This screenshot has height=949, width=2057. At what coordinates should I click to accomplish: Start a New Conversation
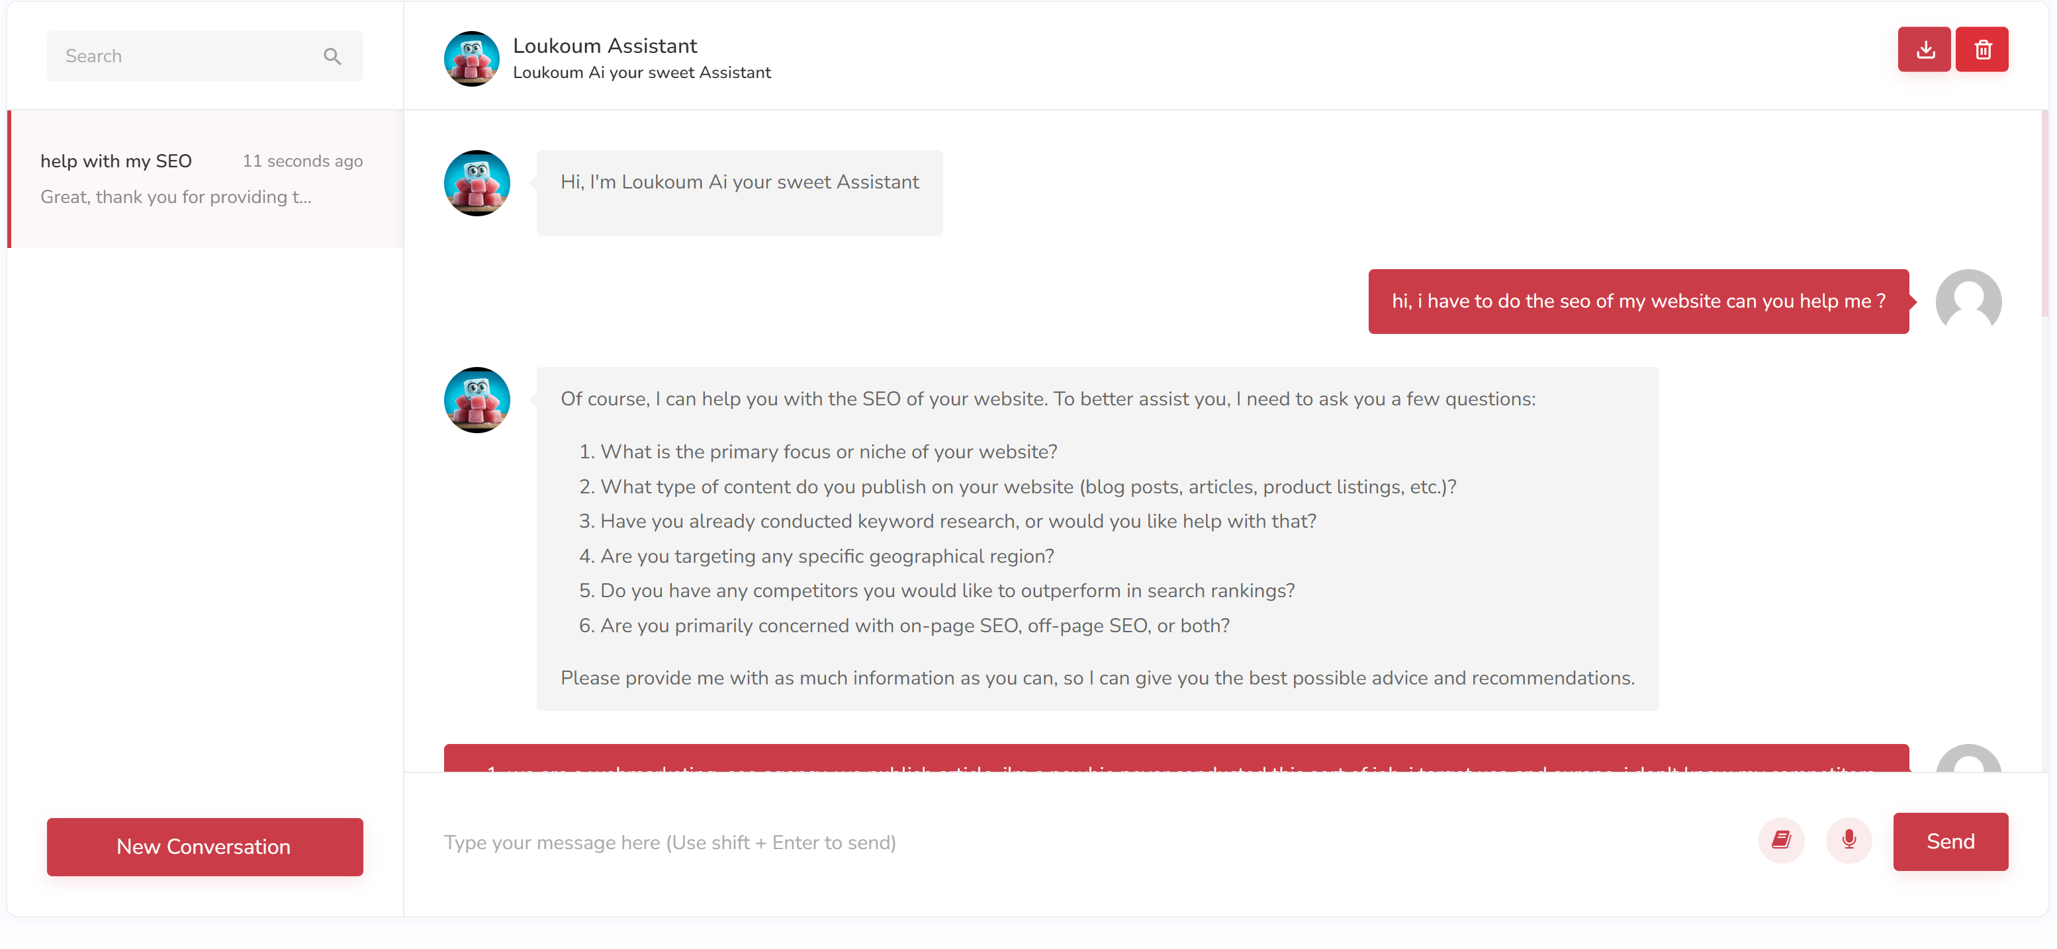tap(205, 846)
